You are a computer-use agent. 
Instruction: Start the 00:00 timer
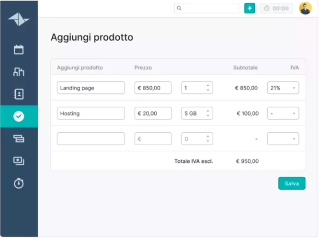coord(277,8)
